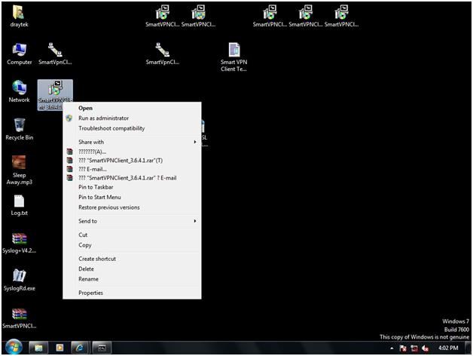This screenshot has height=356, width=473.
Task: Choose Open from the context menu
Action: (x=132, y=108)
